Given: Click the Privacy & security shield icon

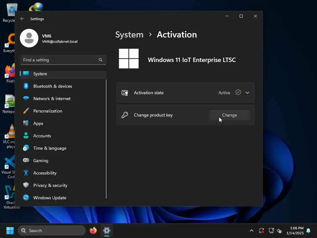Looking at the screenshot, I should click(26, 185).
